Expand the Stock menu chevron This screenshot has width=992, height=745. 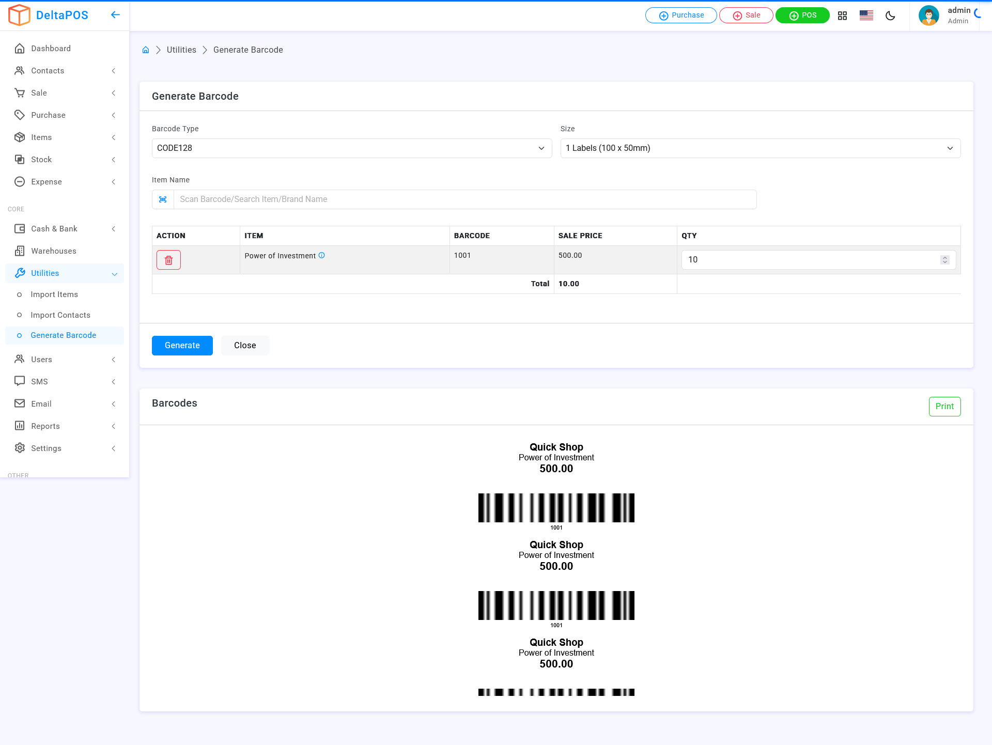114,160
